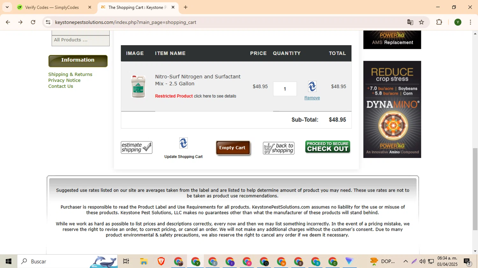Remove the Nitro-Surf item from cart
478x268 pixels.
[x=312, y=98]
